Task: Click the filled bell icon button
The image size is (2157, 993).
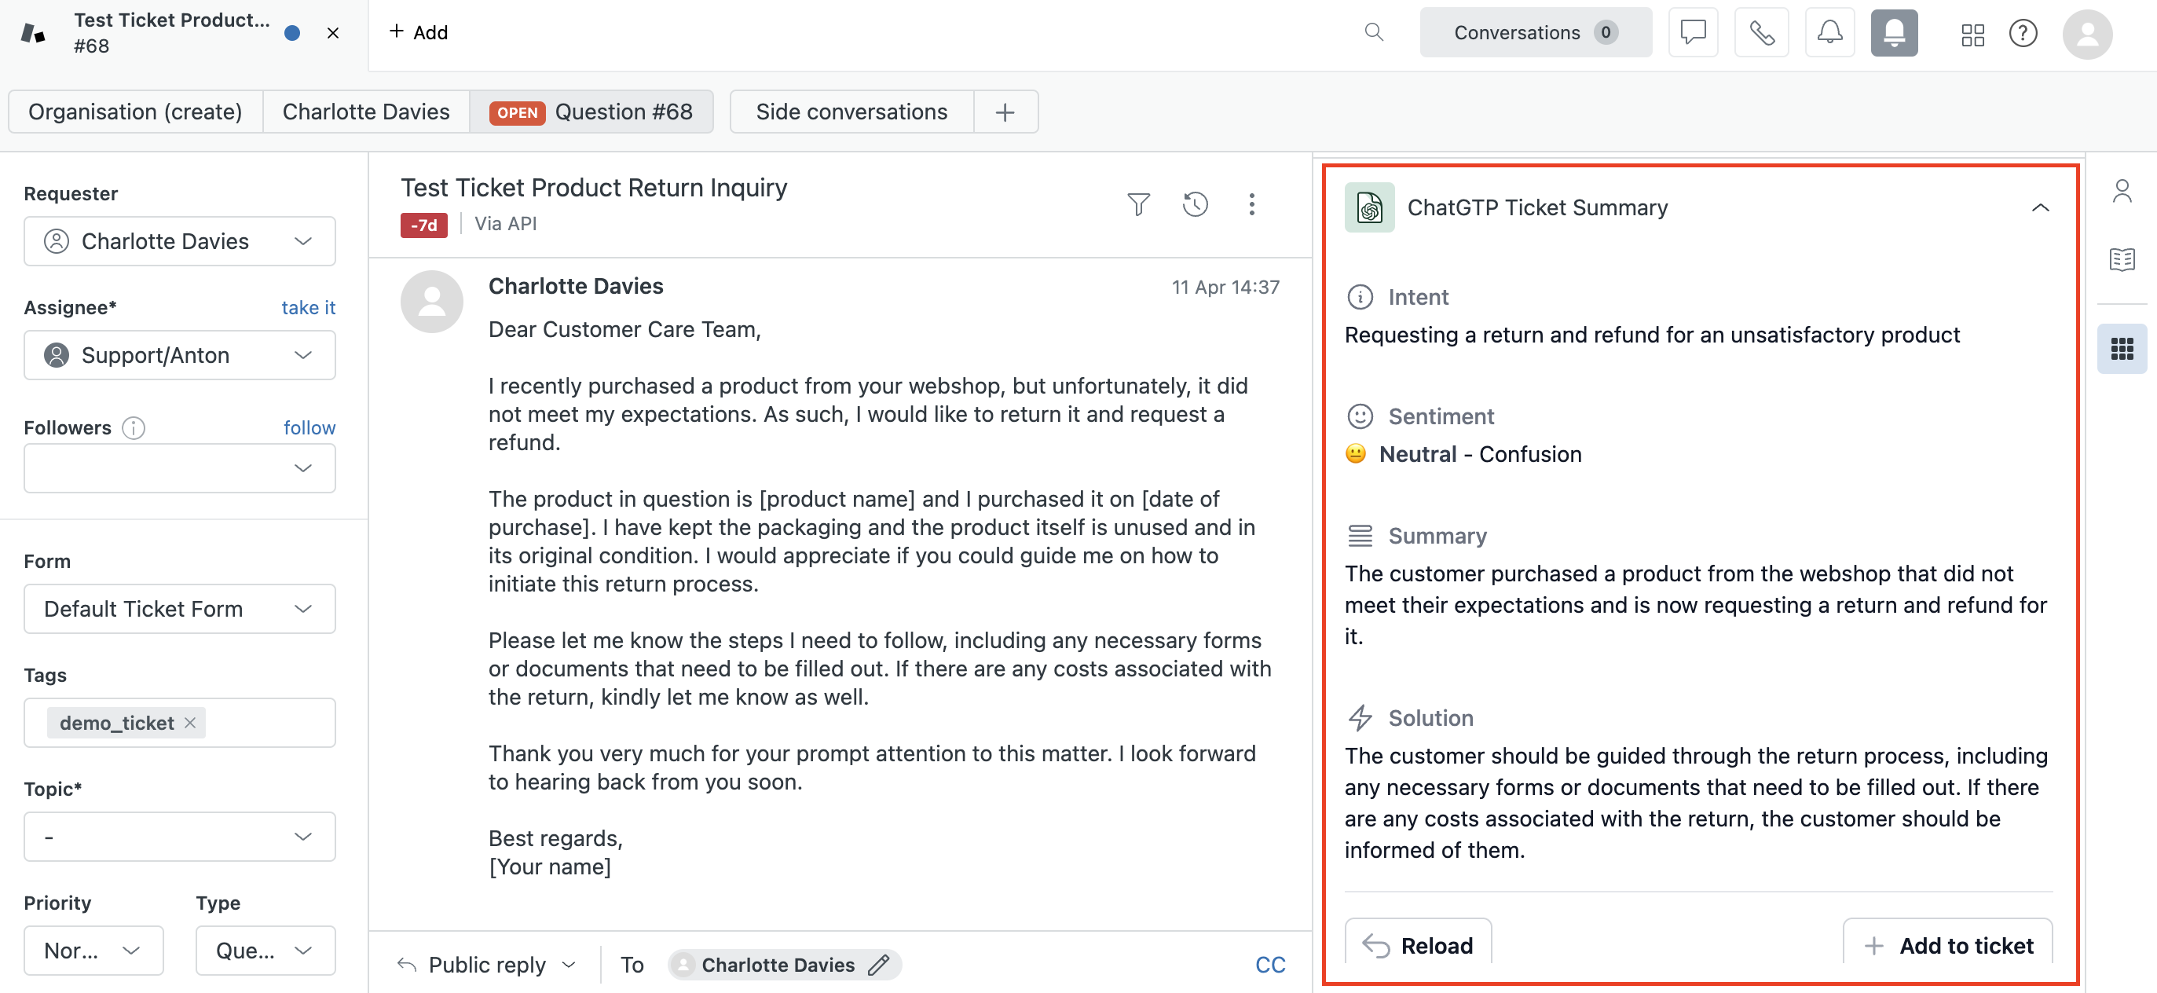Action: (x=1893, y=33)
